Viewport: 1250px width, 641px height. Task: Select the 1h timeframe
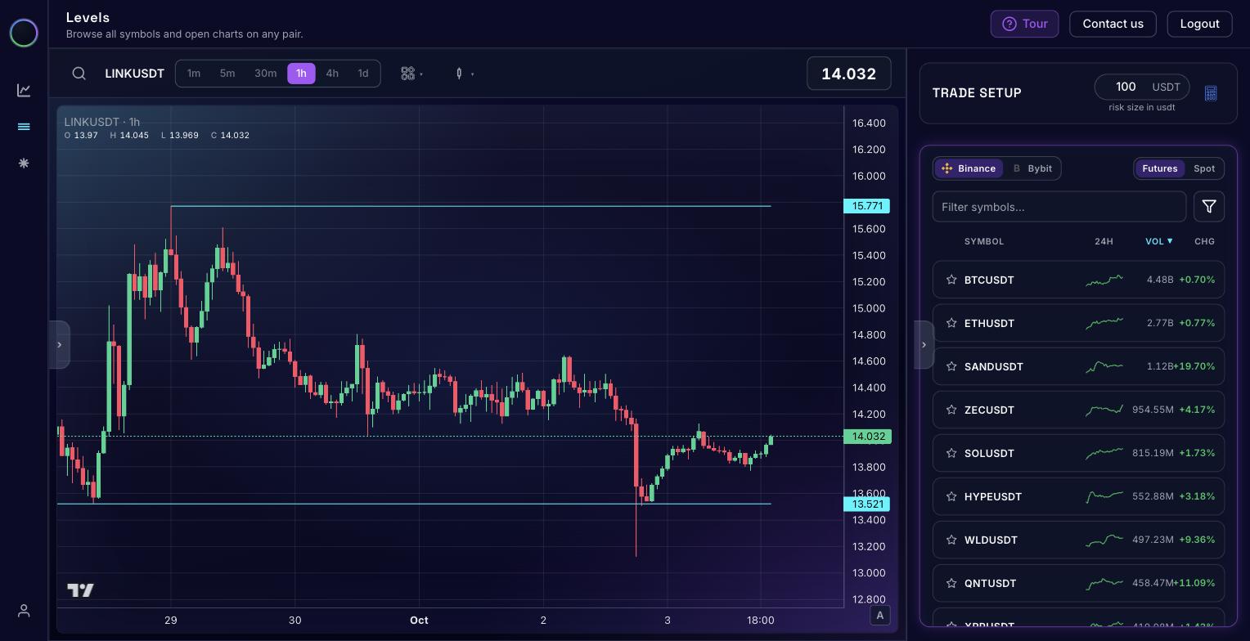[x=301, y=74]
